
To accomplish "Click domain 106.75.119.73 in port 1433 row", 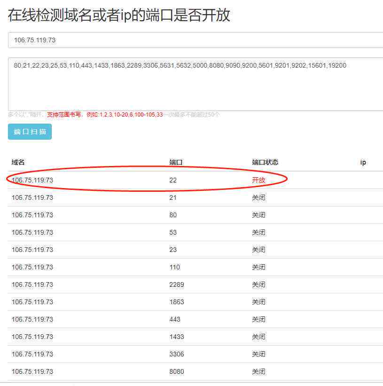I will click(x=32, y=337).
